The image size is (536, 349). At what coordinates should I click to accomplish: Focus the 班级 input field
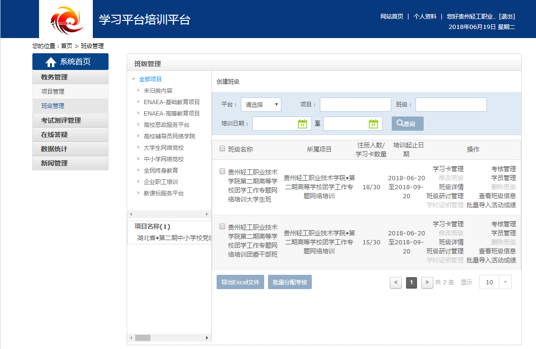click(x=451, y=105)
